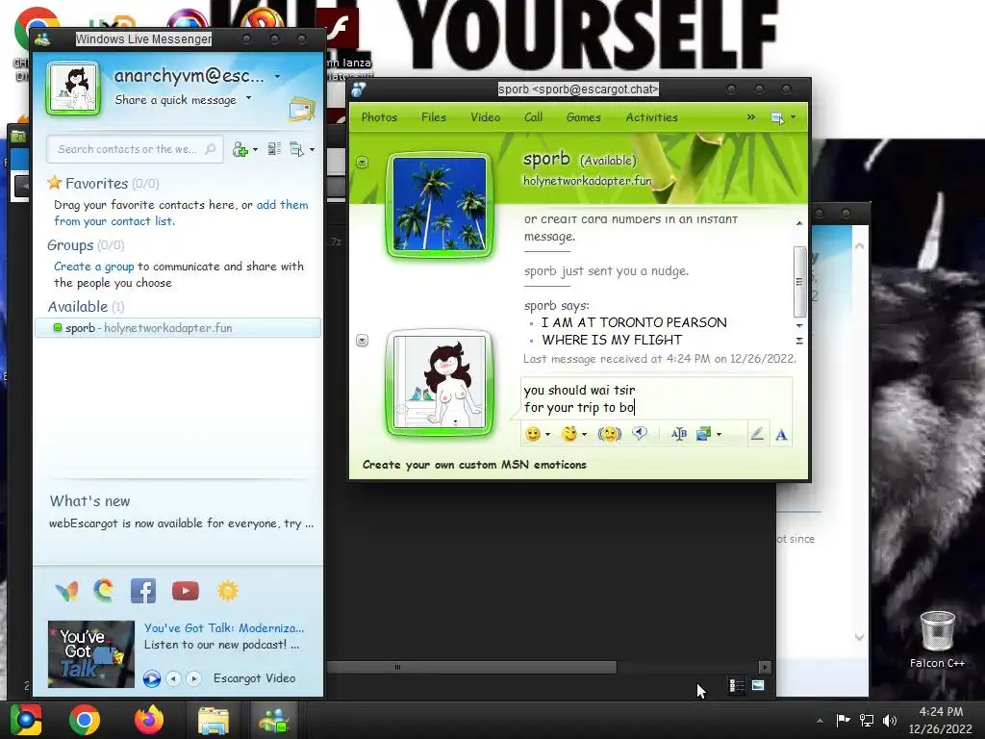Click into the chat message input box
The image size is (985, 739).
656,399
